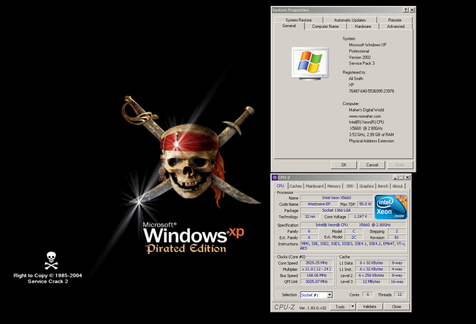Open the Automatic Updates tab
The height and width of the screenshot is (324, 476).
[x=350, y=20]
